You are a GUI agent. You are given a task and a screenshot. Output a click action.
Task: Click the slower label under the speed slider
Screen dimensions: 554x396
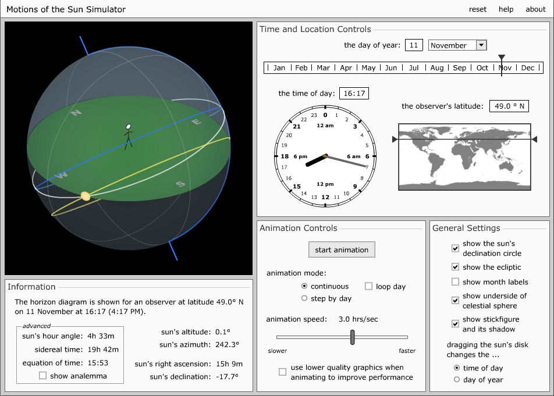278,351
